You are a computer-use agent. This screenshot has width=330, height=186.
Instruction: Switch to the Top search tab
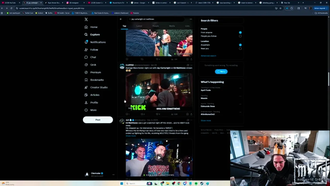coord(124,26)
